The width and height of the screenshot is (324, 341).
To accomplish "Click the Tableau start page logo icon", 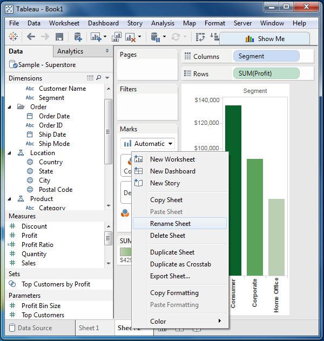I will point(14,37).
